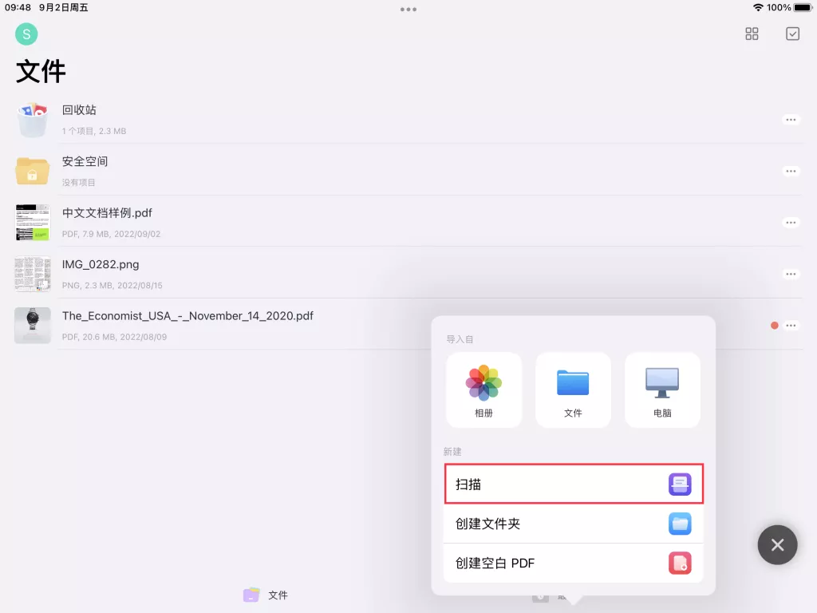This screenshot has height=613, width=817.
Task: Open 中文文档样例.pdf thumbnail
Action: coord(33,223)
